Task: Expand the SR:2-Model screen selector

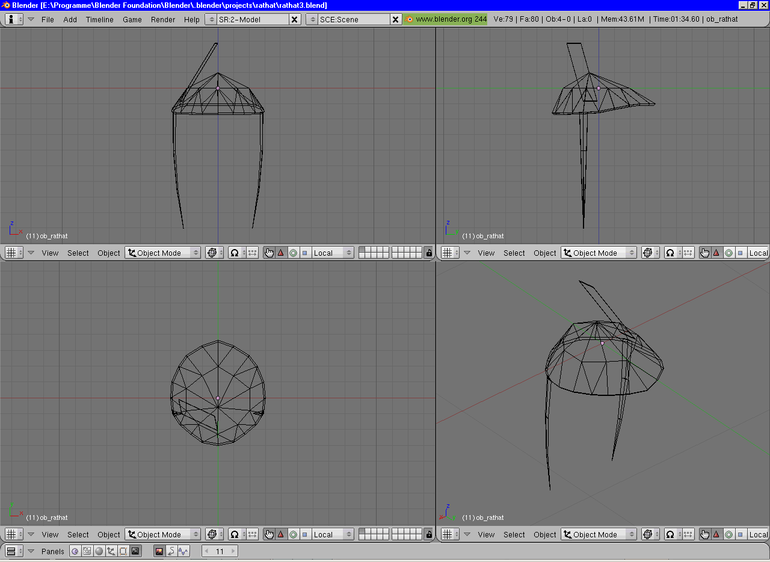Action: (x=211, y=19)
